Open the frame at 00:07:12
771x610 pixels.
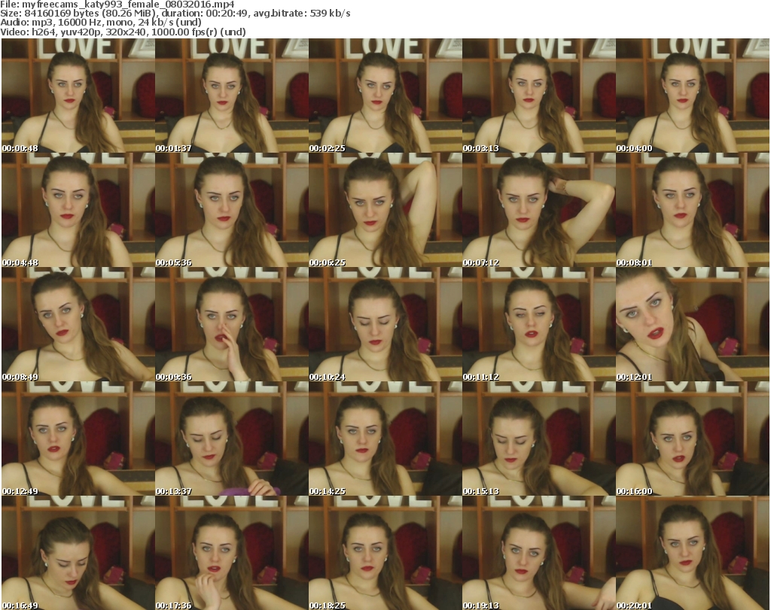(x=538, y=211)
